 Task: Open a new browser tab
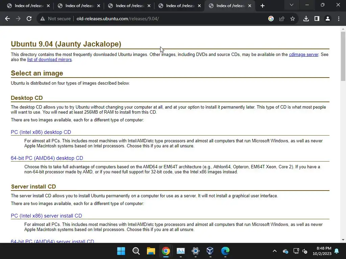[x=262, y=6]
